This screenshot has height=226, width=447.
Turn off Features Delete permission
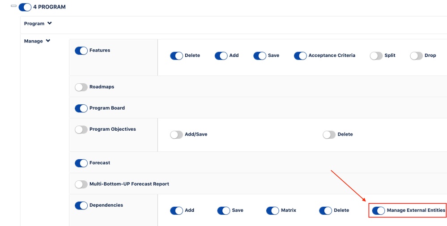pyautogui.click(x=176, y=56)
